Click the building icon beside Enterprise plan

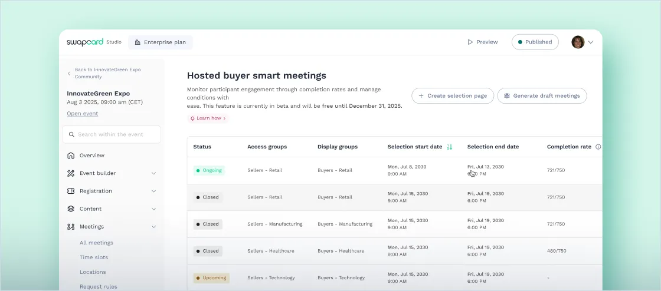(138, 42)
